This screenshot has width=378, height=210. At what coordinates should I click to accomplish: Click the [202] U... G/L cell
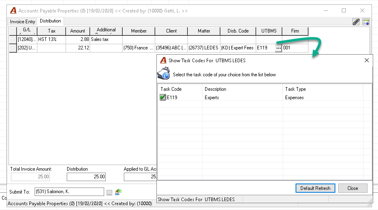27,48
